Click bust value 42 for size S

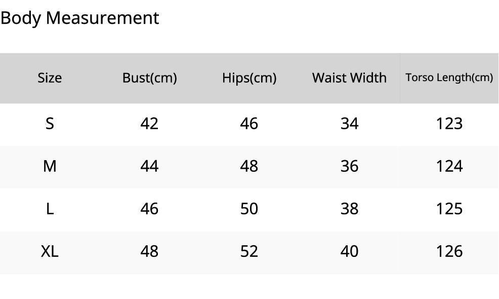(149, 124)
